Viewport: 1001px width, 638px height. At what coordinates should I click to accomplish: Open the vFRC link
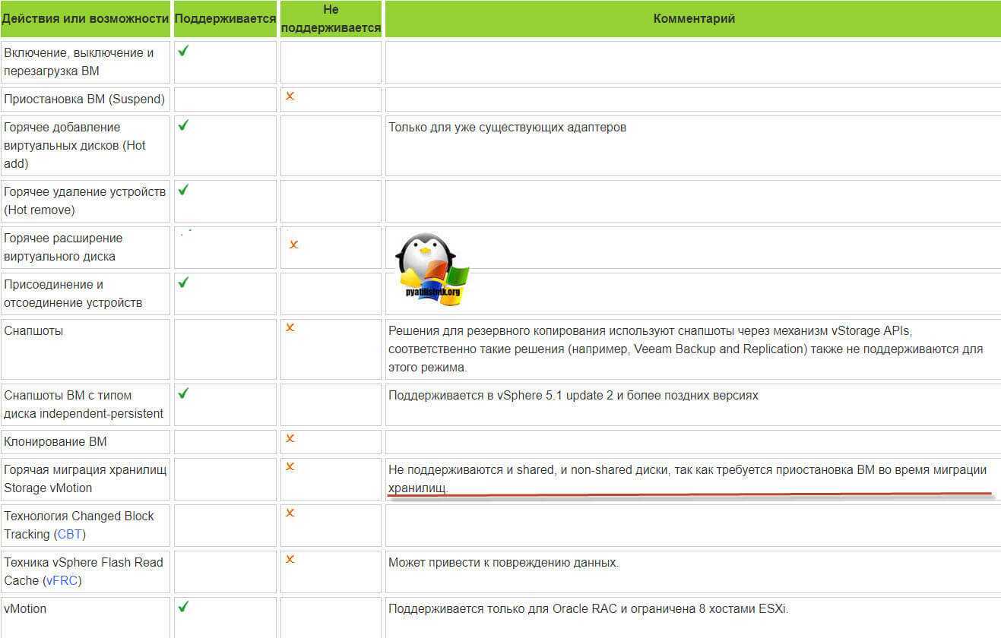pyautogui.click(x=62, y=580)
